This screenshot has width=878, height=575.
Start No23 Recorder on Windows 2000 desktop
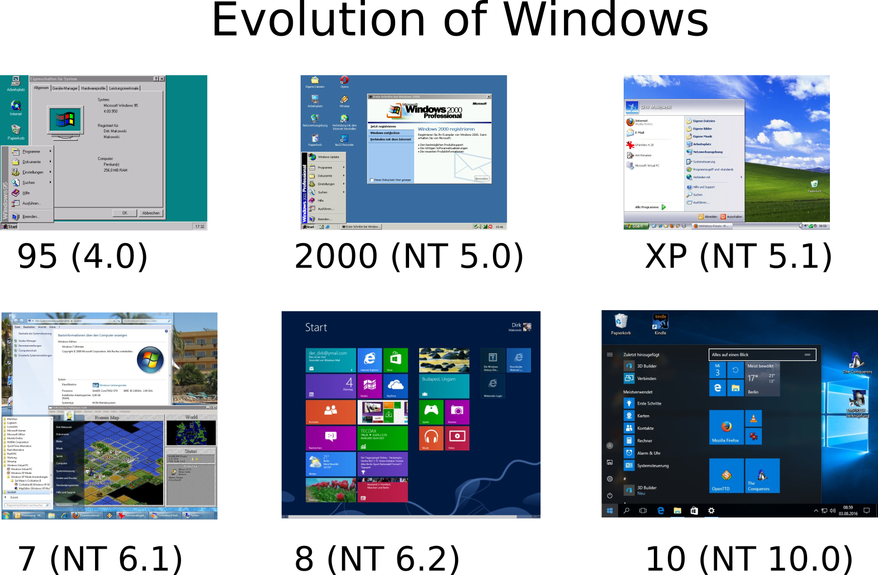tap(344, 140)
